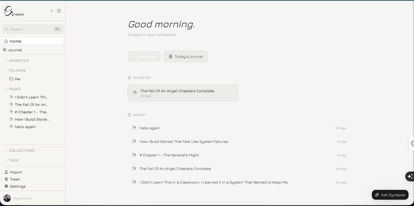Open 'hello again' page in sidebar
Screen dimensions: 414x206
(x=25, y=126)
